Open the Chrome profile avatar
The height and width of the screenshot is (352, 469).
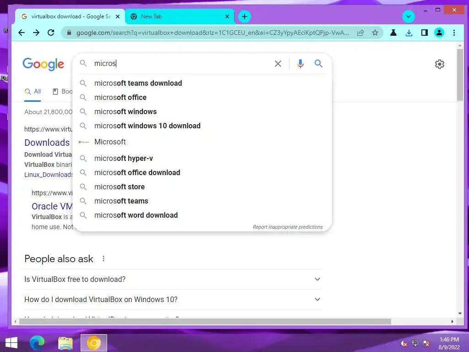[439, 33]
